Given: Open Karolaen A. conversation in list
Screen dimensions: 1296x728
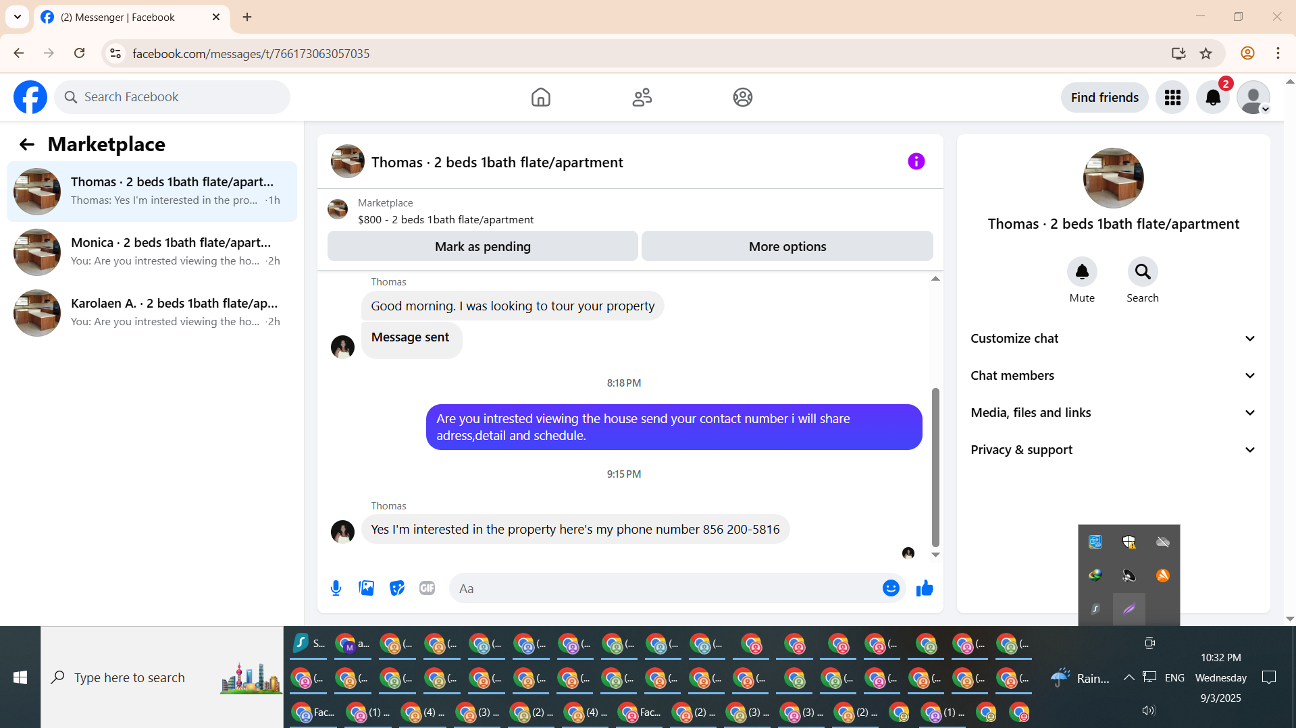Looking at the screenshot, I should 152,312.
